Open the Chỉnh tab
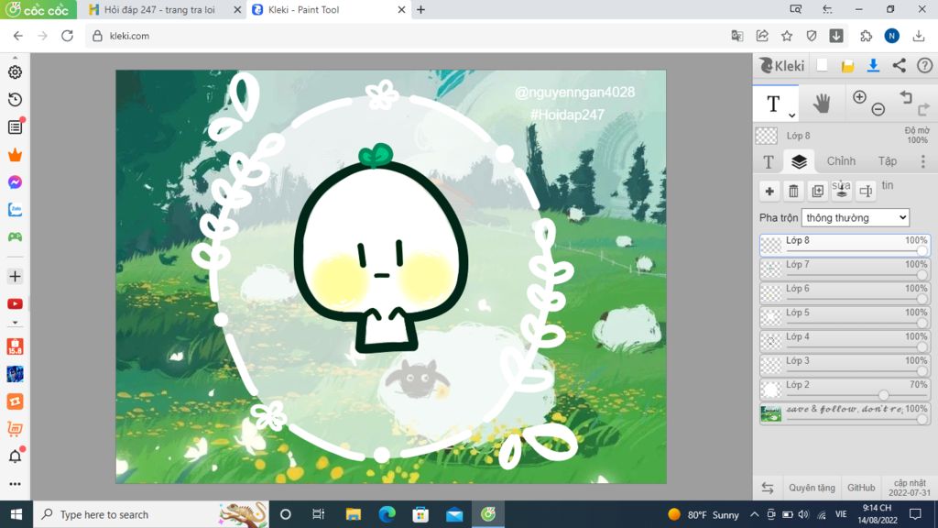Screen dimensions: 938x528 click(841, 161)
